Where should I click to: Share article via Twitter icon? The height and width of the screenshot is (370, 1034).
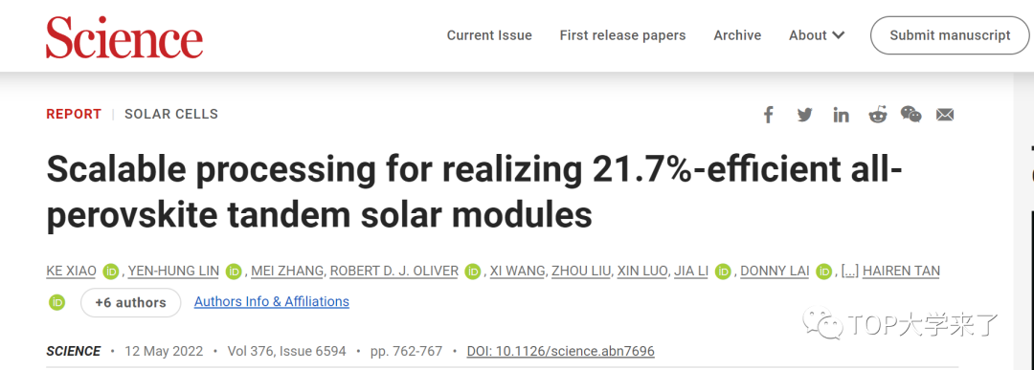click(x=804, y=116)
